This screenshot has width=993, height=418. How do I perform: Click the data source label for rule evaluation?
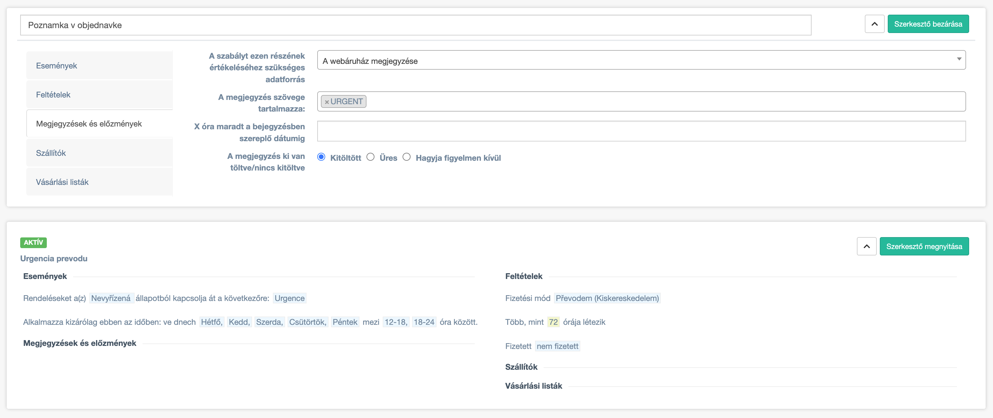coord(257,68)
